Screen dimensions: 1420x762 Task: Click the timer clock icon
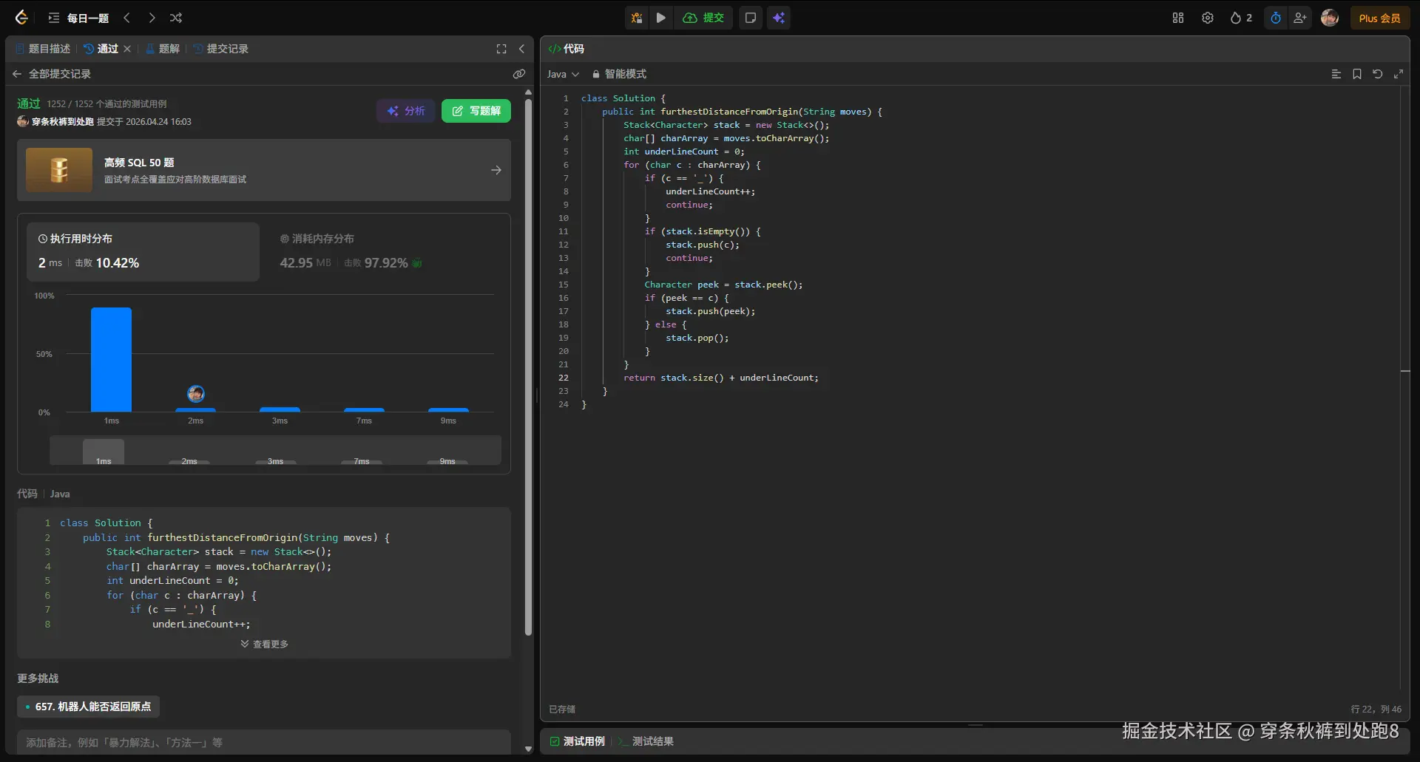click(1276, 18)
